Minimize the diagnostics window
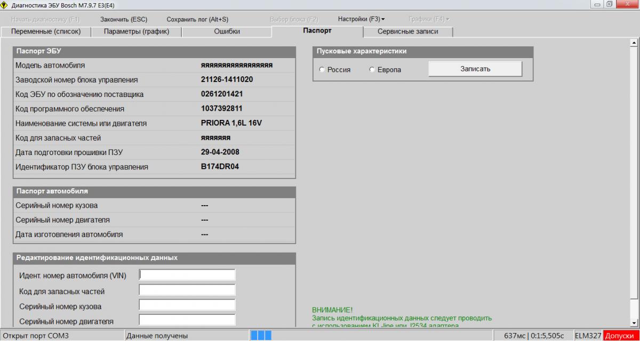640x341 pixels. [x=596, y=4]
